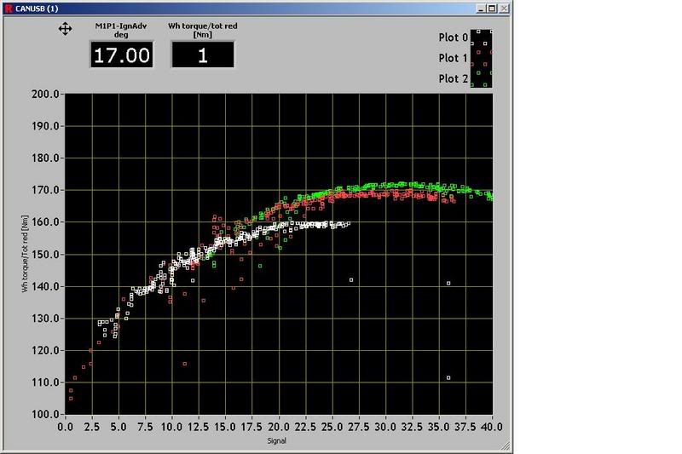Click the Wh torque/tot red [Nm] caption
This screenshot has height=454, width=682.
click(202, 31)
